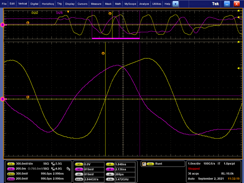This screenshot has height=183, width=244.
Task: Click the V1 cursor readout badge
Action: (78, 164)
